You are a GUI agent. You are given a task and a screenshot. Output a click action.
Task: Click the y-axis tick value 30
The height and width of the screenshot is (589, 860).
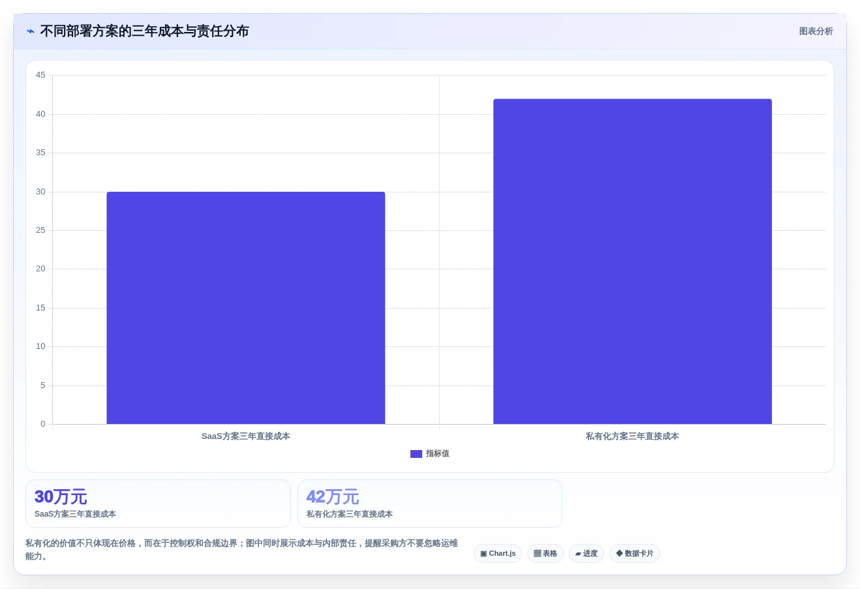tap(40, 192)
